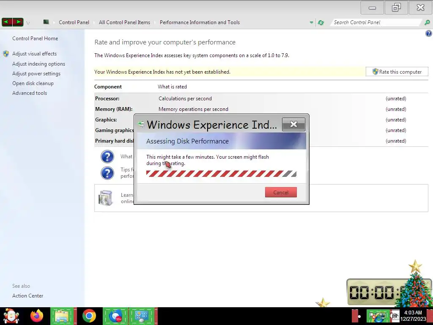Click "Calculations per second" text
Image resolution: width=433 pixels, height=325 pixels.
coord(185,99)
